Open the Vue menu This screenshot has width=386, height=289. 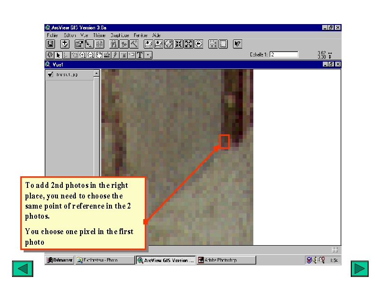84,35
